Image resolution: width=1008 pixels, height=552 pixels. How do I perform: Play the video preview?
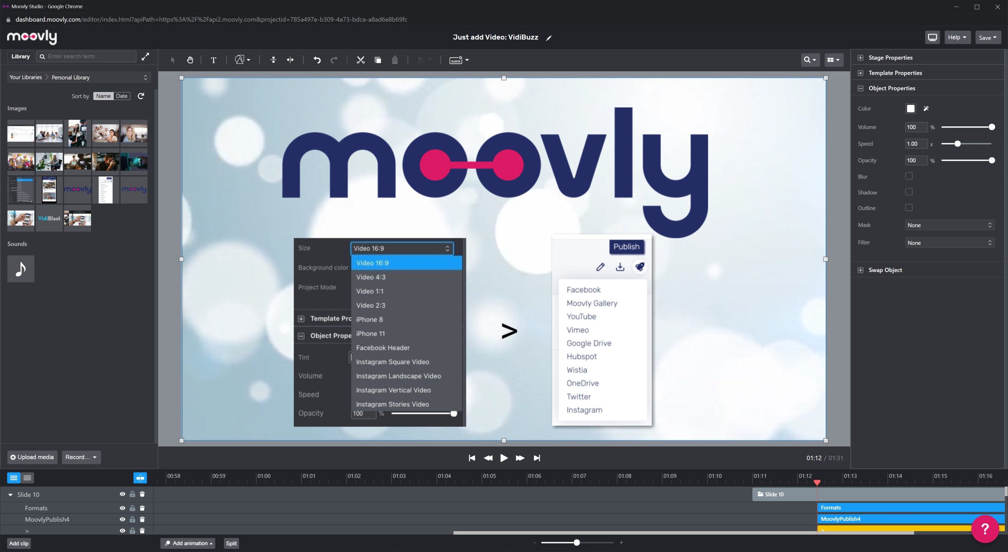[x=504, y=458]
